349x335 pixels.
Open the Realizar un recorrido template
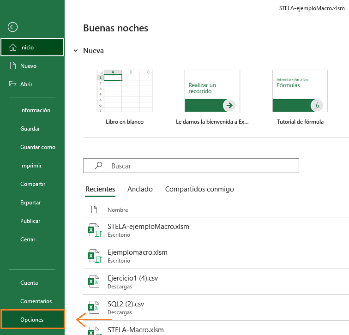click(212, 91)
